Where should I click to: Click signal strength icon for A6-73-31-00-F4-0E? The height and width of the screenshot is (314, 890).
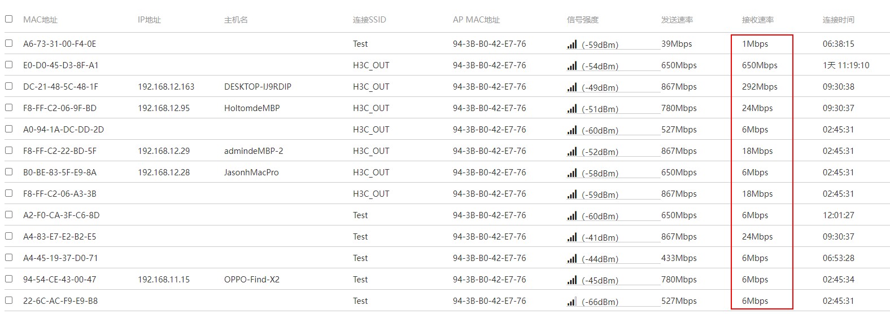[x=572, y=45]
